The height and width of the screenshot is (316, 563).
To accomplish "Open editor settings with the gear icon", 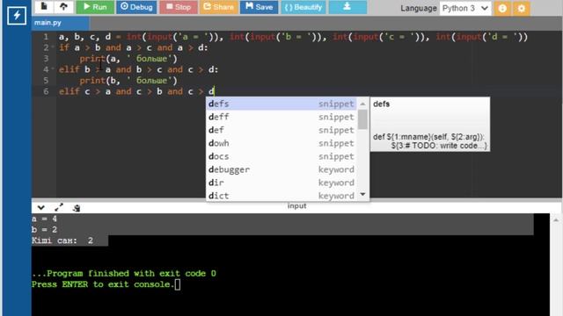I will tap(522, 8).
